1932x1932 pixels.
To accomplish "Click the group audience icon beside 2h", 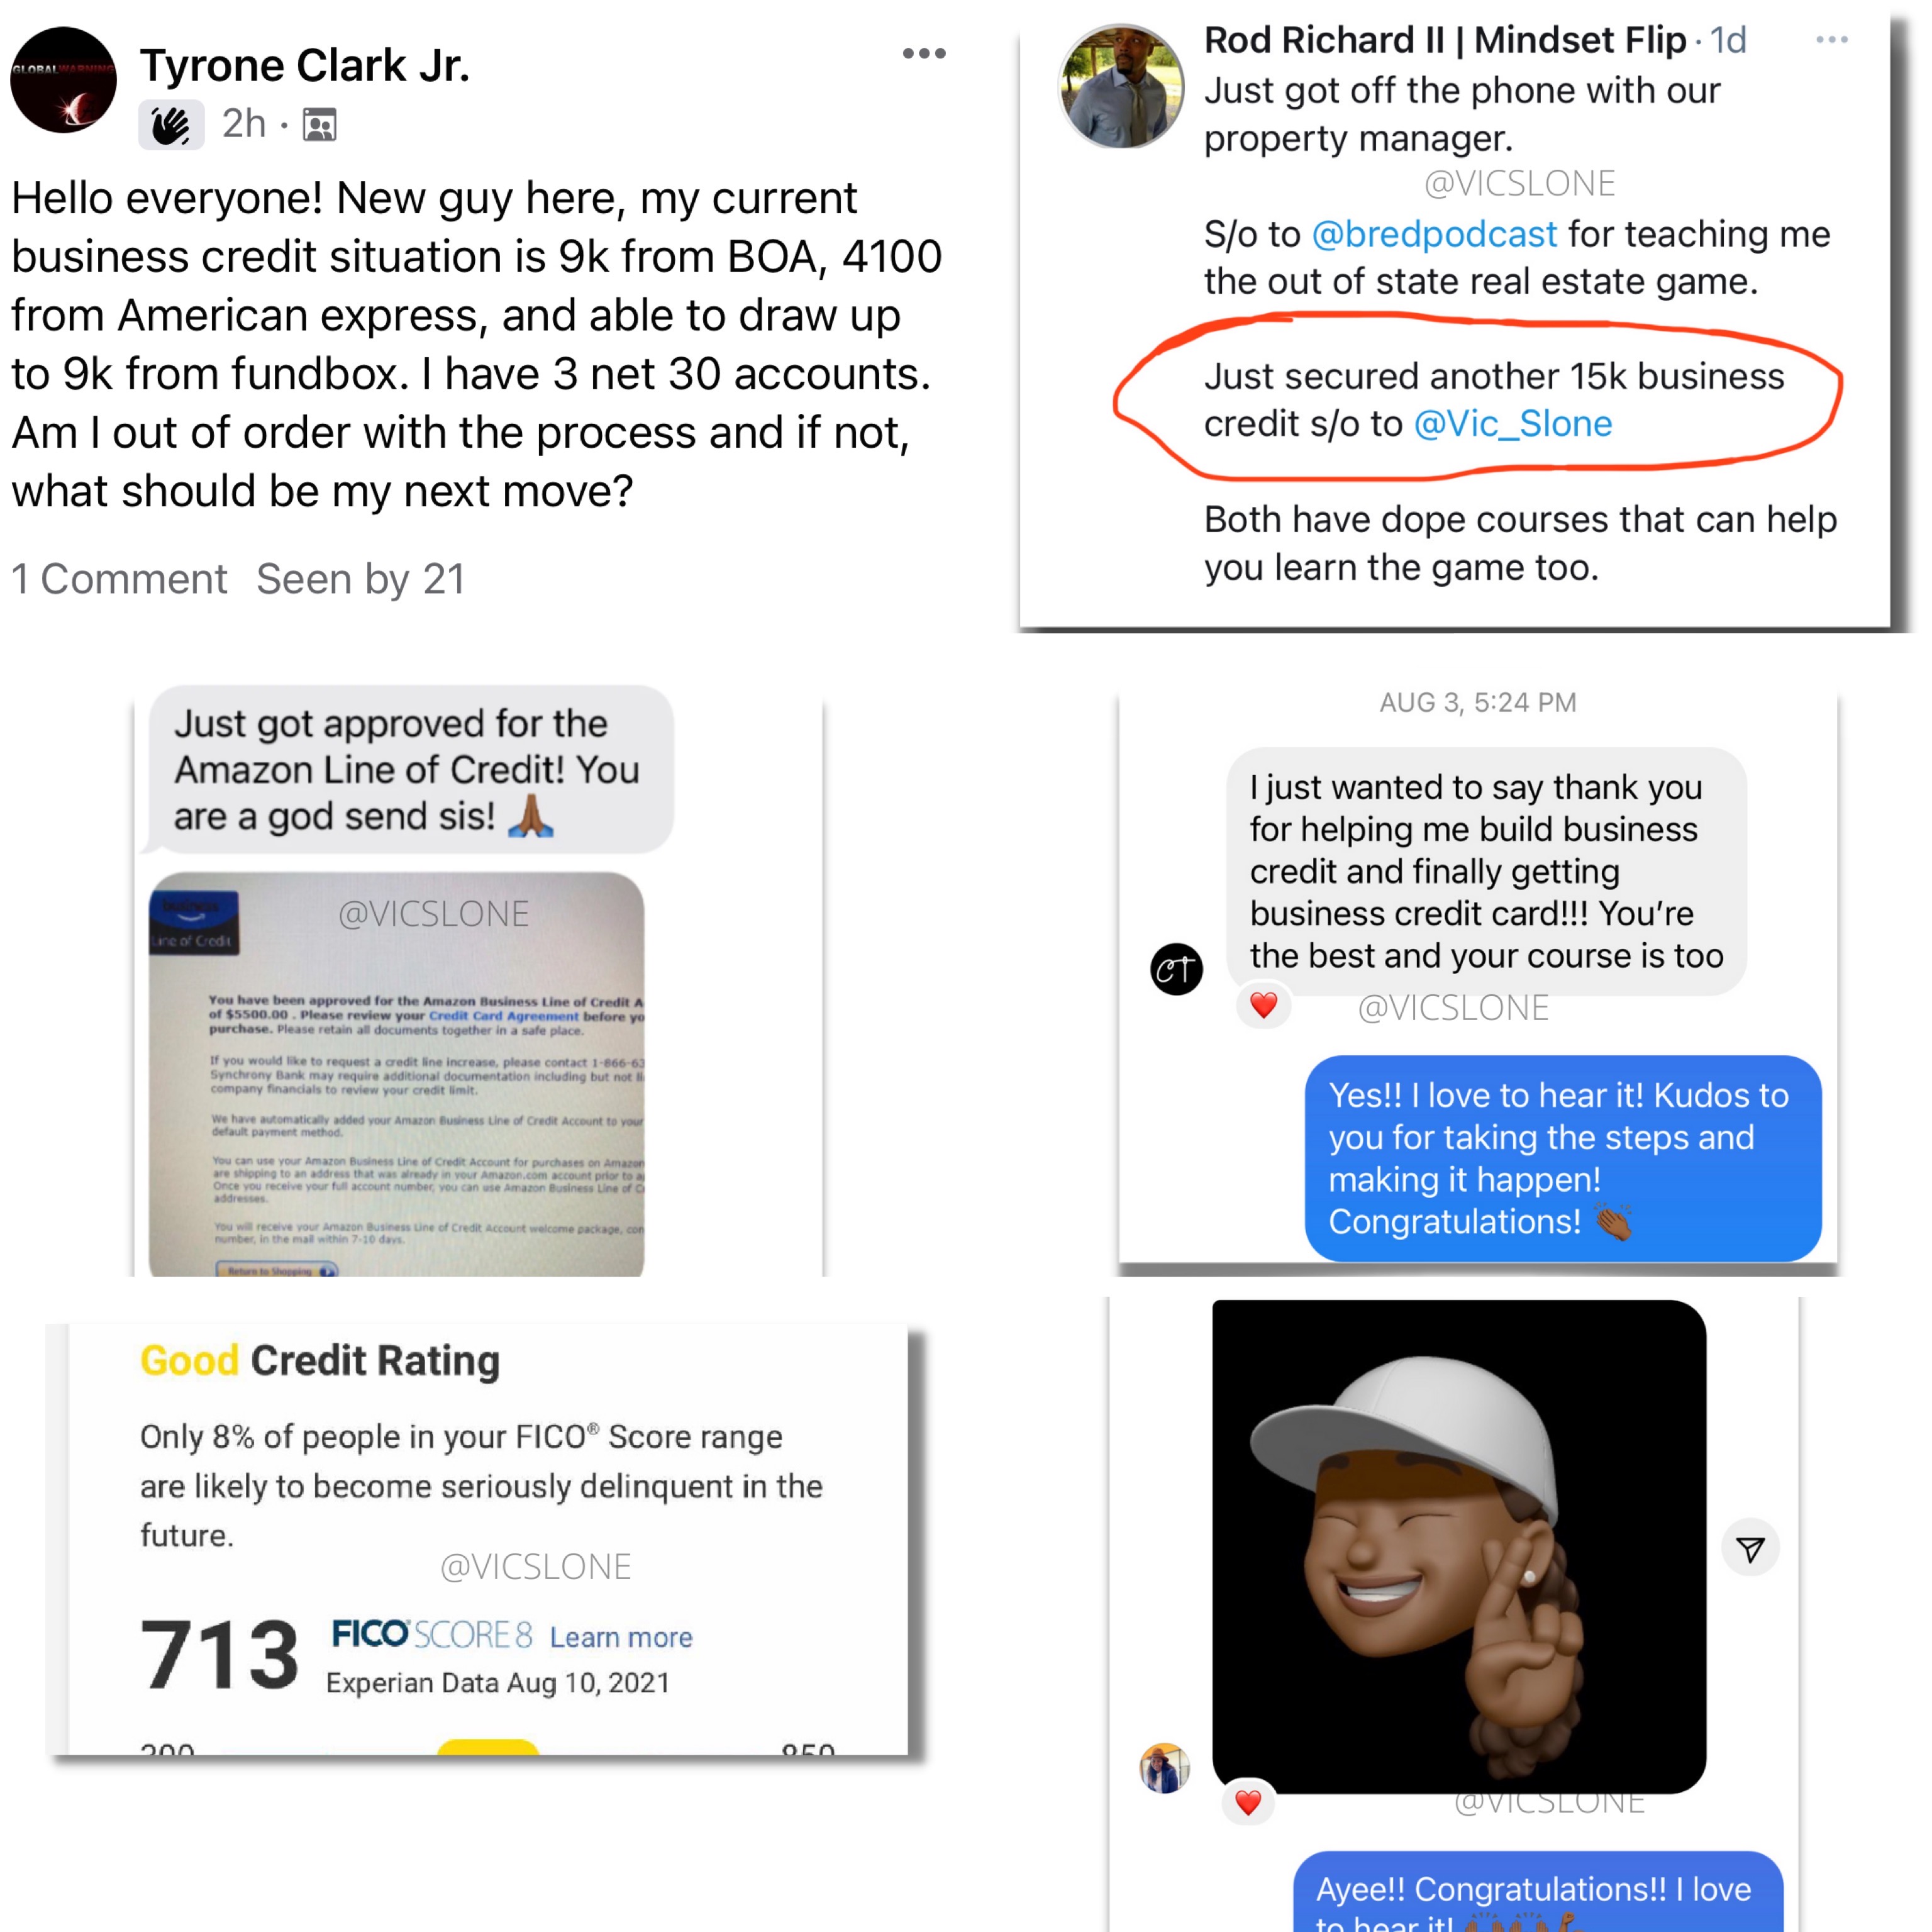I will tap(320, 125).
